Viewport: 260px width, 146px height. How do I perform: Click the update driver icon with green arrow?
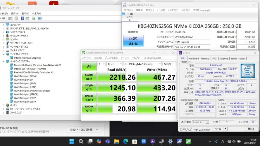[33, 18]
